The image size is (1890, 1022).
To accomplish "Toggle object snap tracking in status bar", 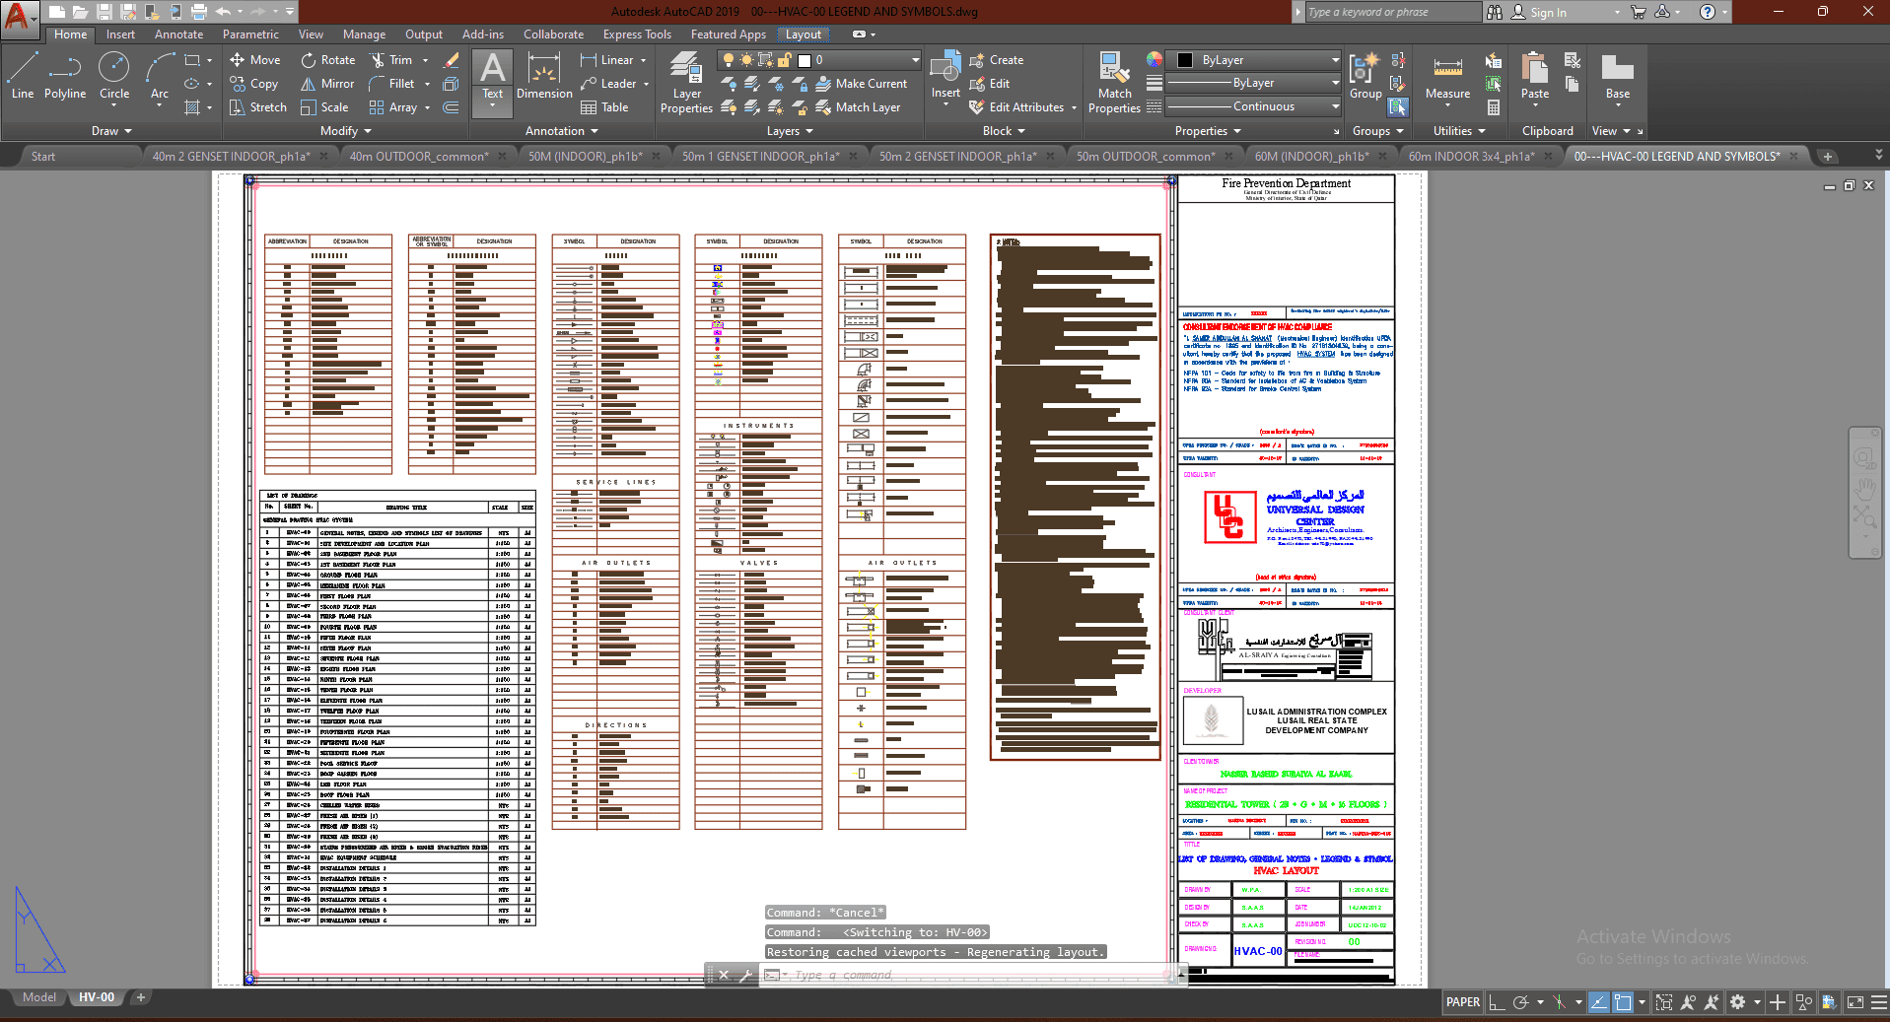I will (1598, 1002).
